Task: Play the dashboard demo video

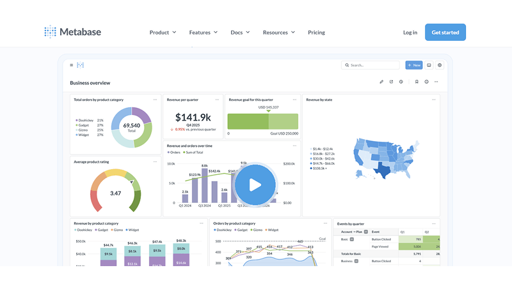Action: (255, 185)
